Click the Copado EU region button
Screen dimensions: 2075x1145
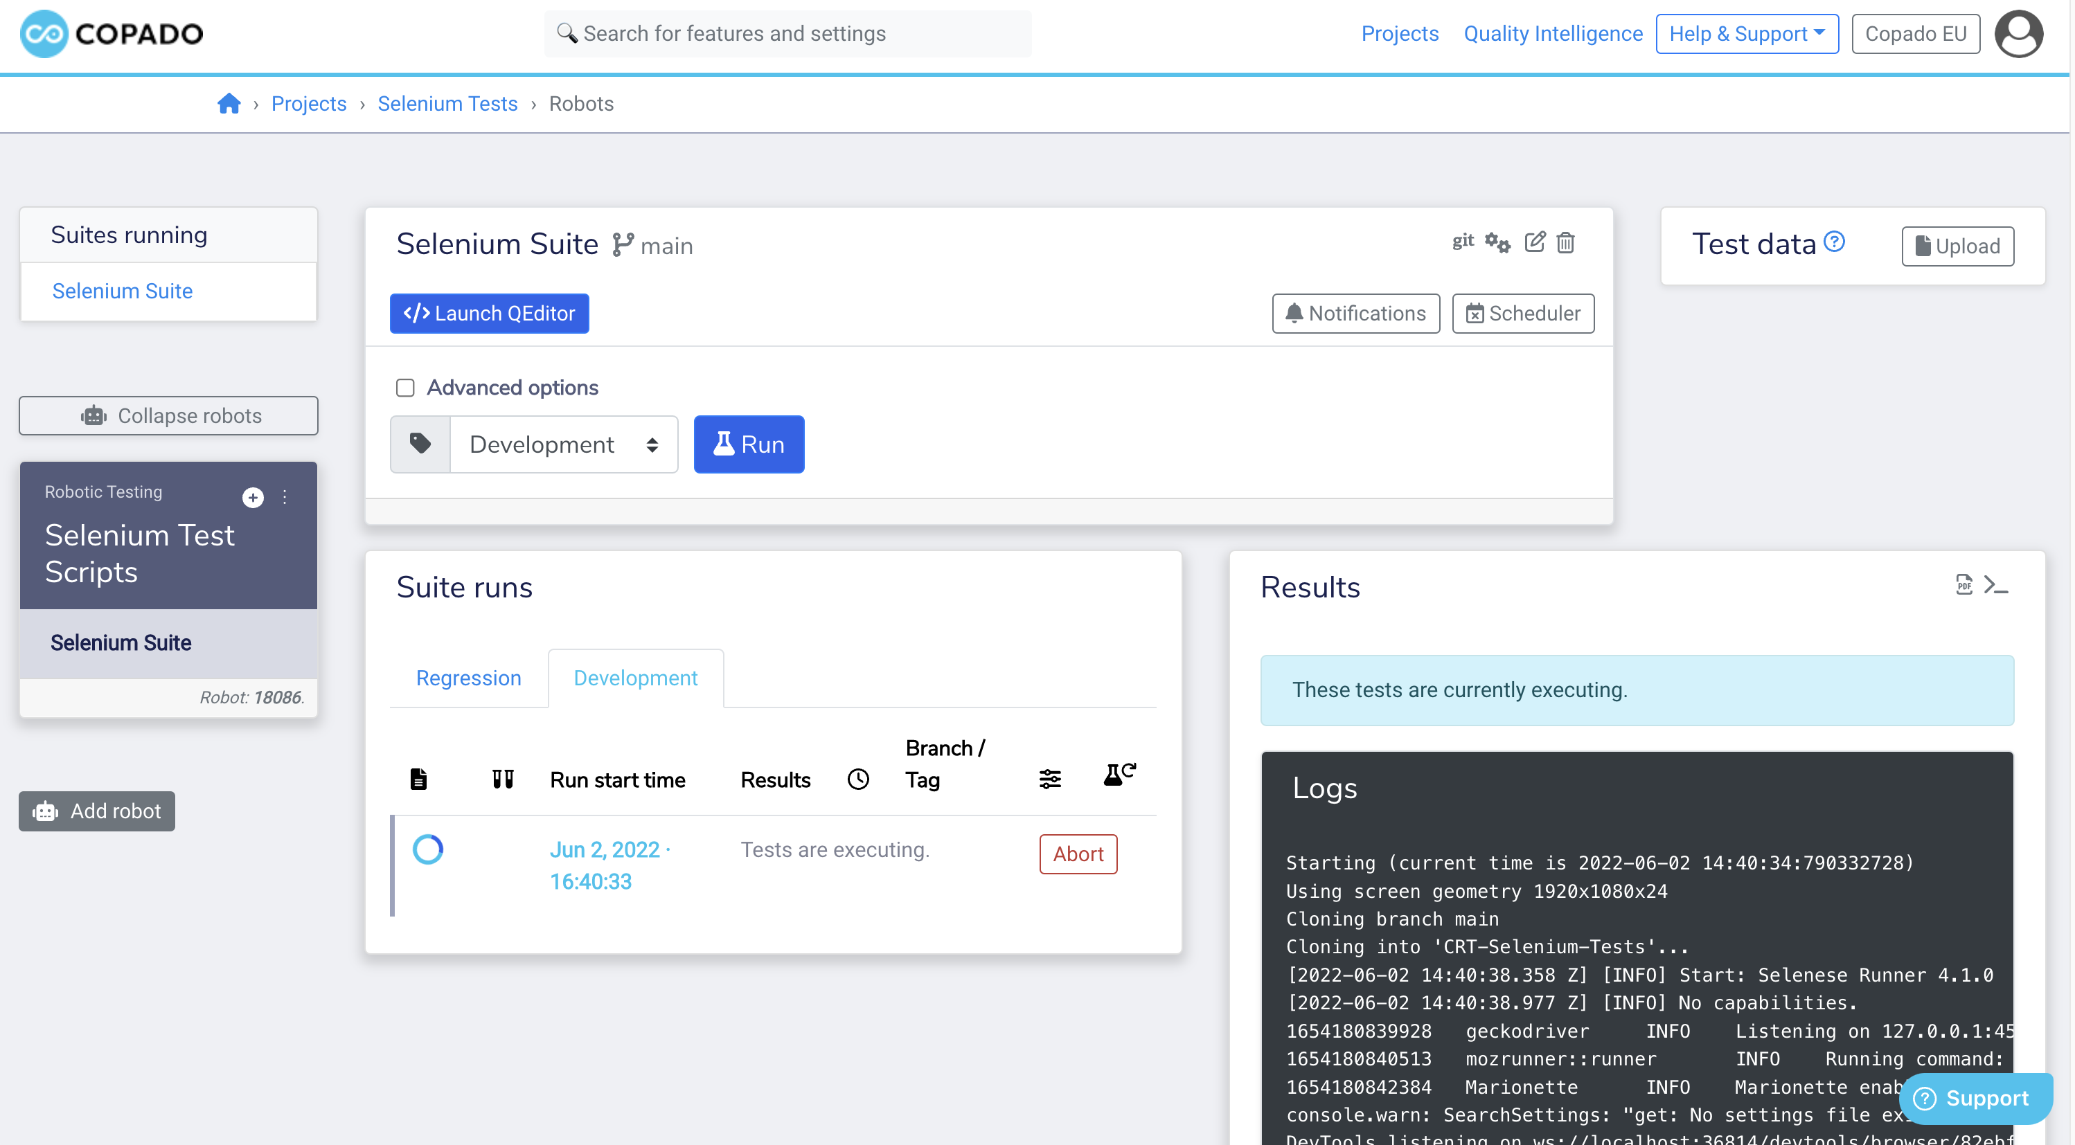(1916, 34)
